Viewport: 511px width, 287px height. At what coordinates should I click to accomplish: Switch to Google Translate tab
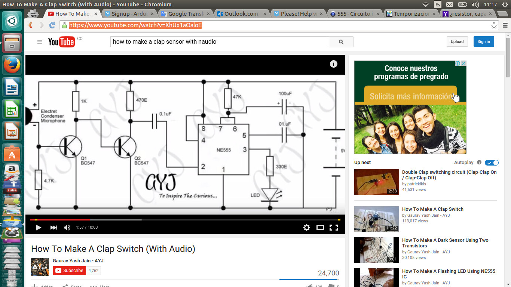point(186,14)
